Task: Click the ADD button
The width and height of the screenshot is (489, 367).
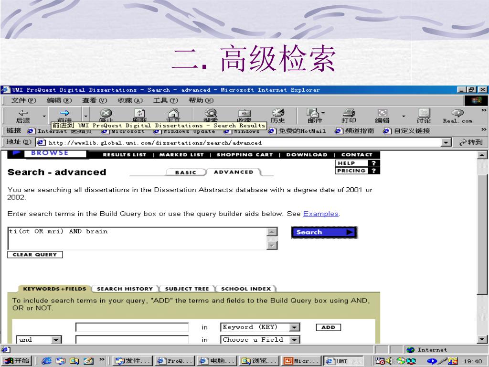Action: click(x=329, y=327)
